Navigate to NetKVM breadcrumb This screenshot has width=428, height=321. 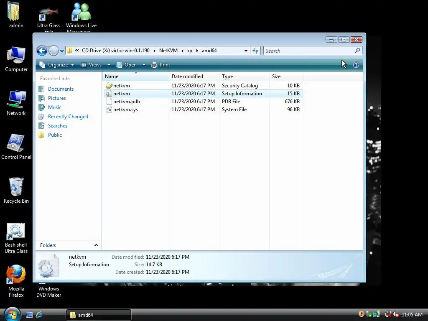(x=168, y=51)
